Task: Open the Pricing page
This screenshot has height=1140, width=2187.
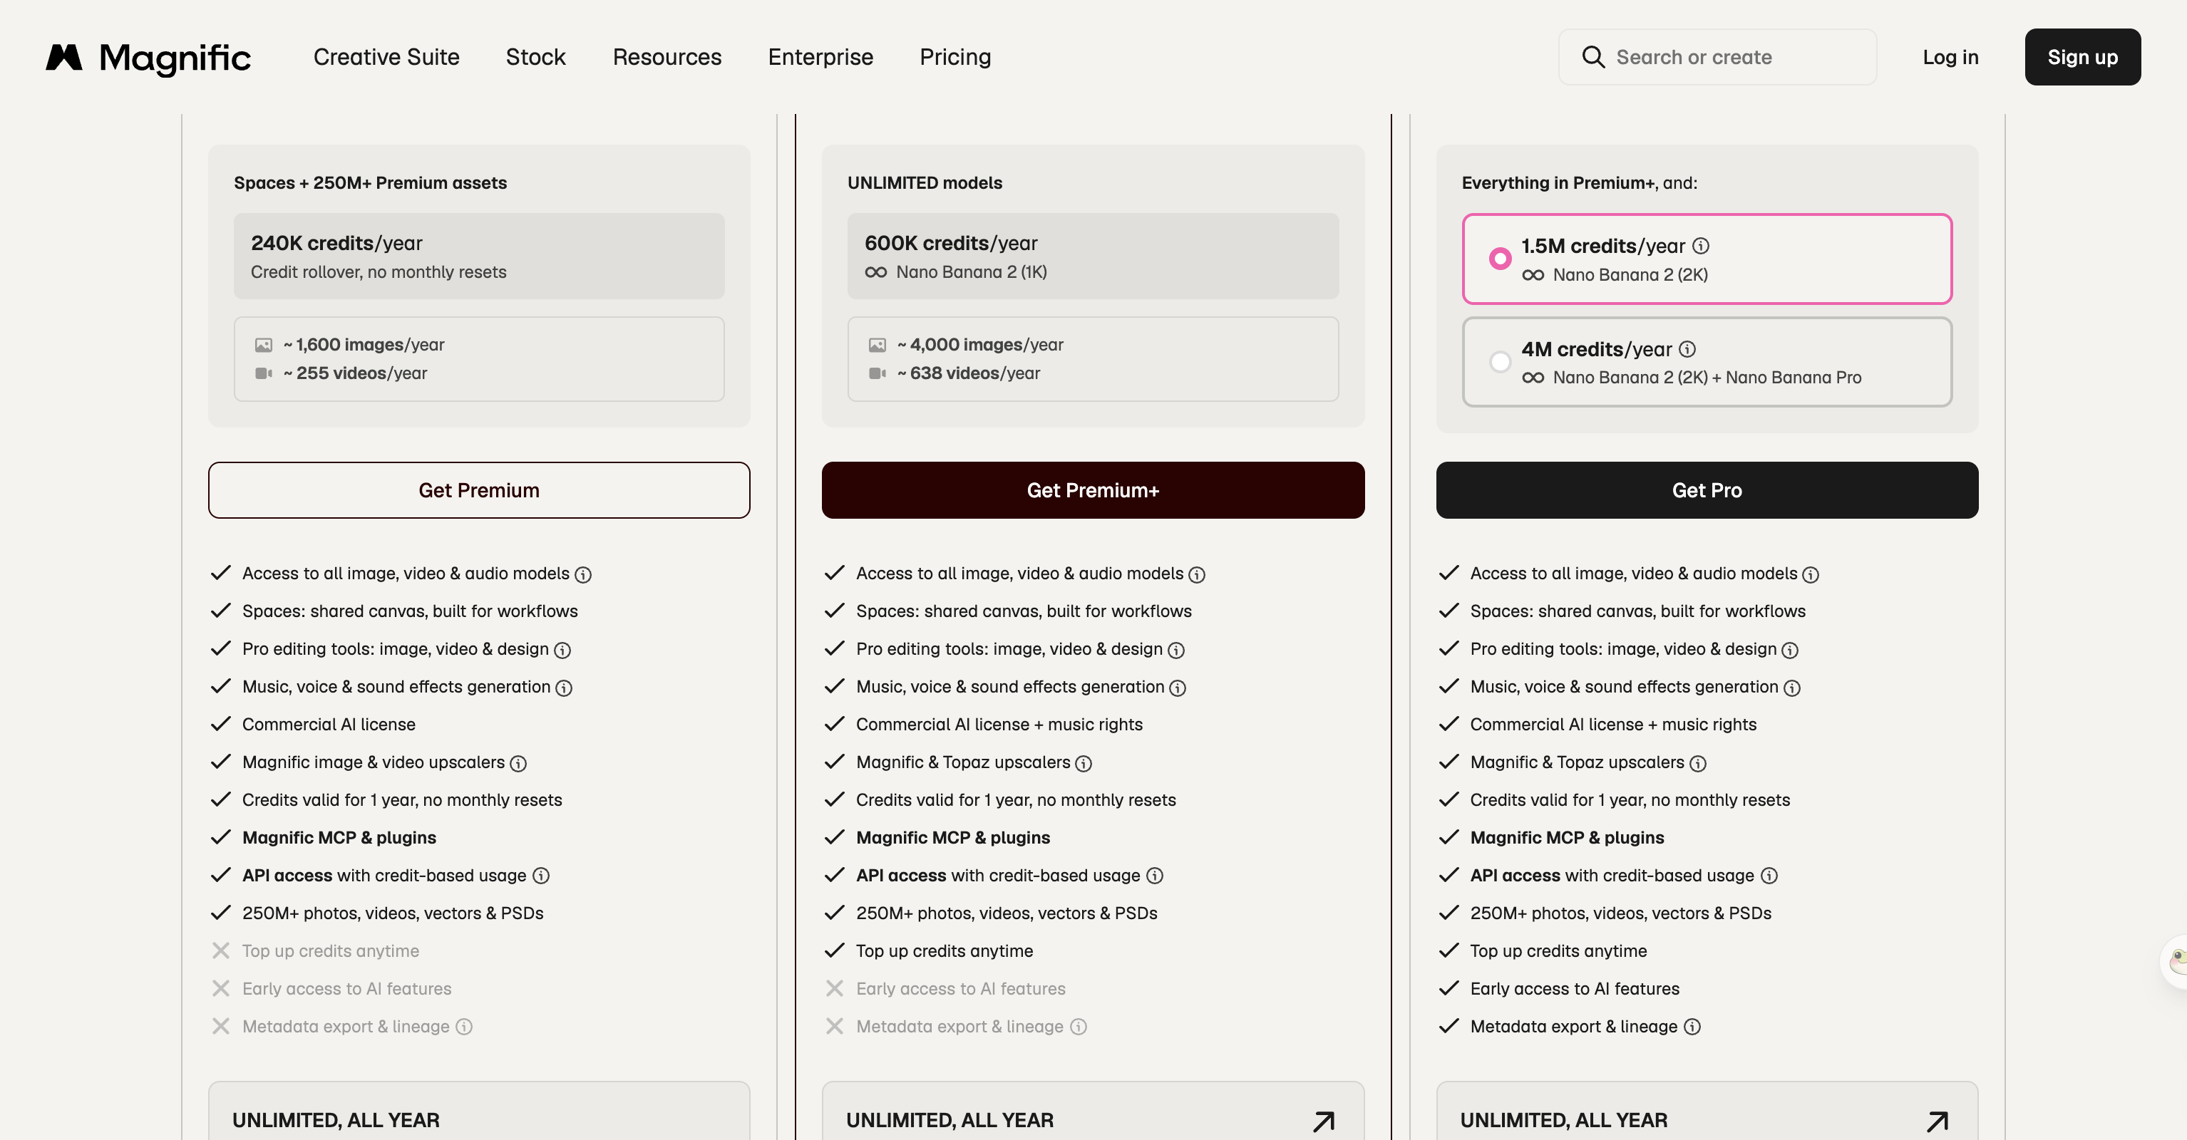Action: click(955, 57)
